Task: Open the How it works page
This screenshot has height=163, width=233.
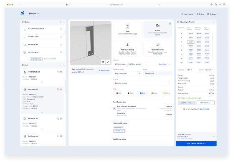Action: (187, 14)
